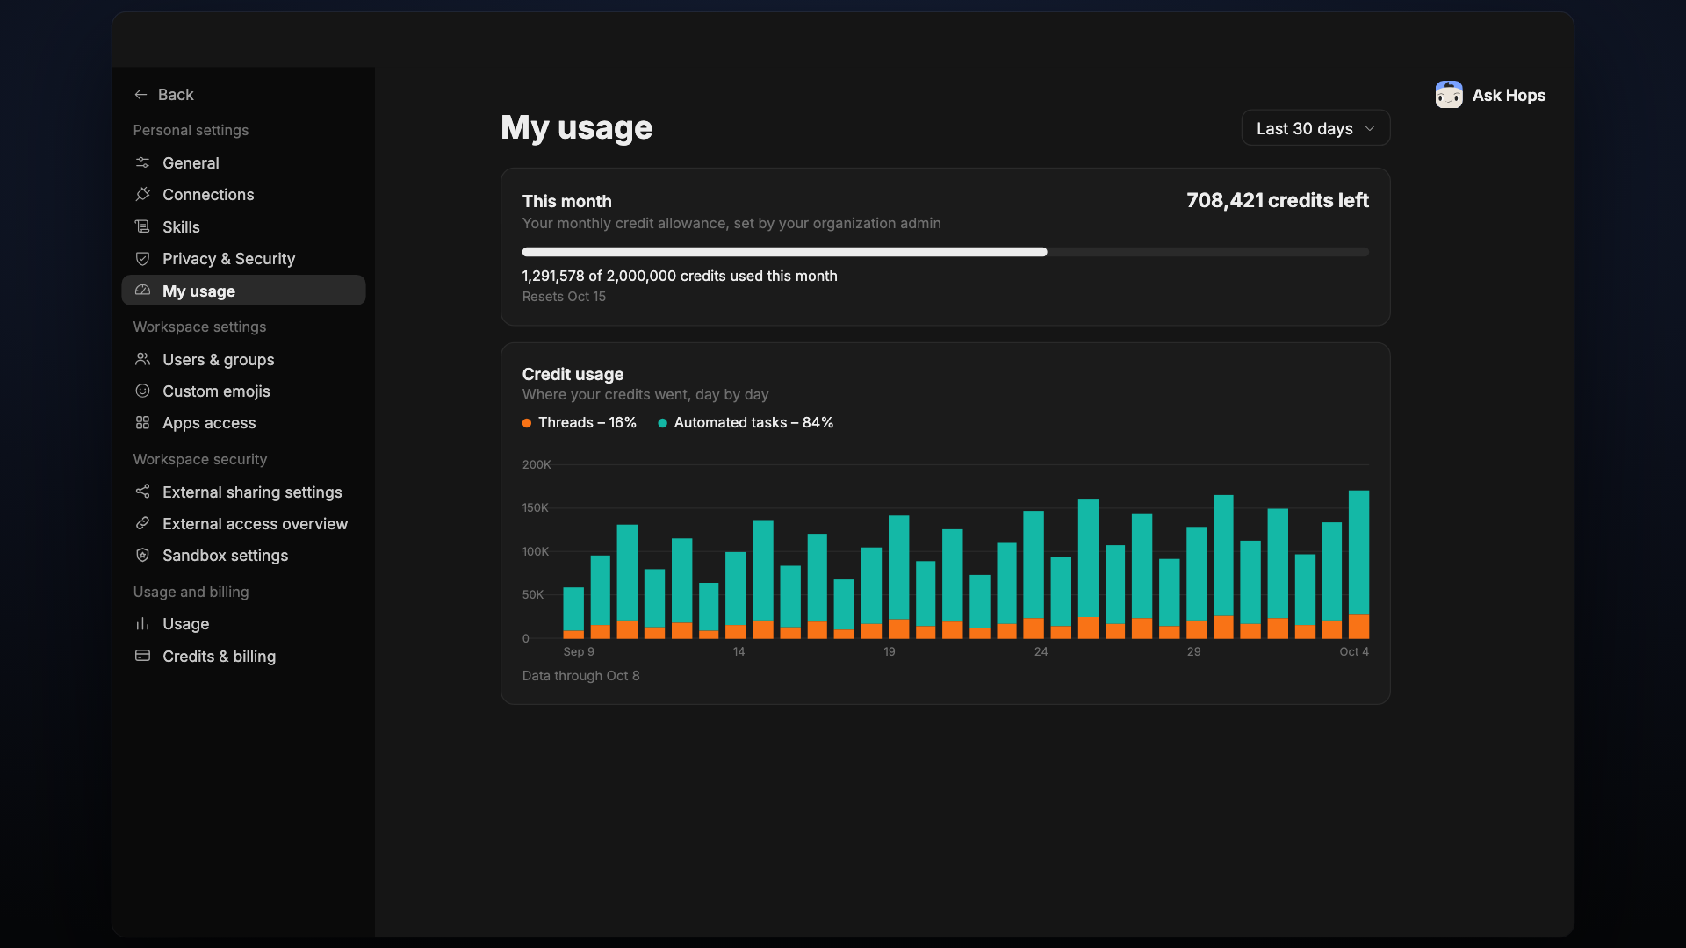Click the teal Automated tasks legend dot
1686x948 pixels.
pos(662,423)
